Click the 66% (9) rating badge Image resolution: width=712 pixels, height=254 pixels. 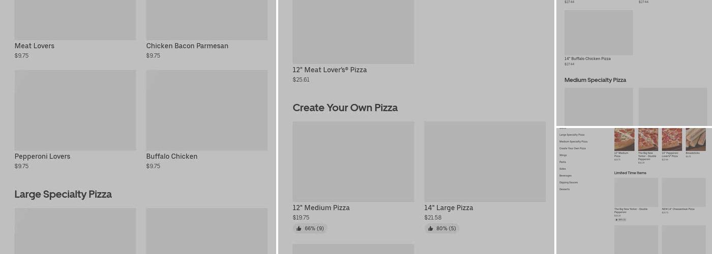310,229
